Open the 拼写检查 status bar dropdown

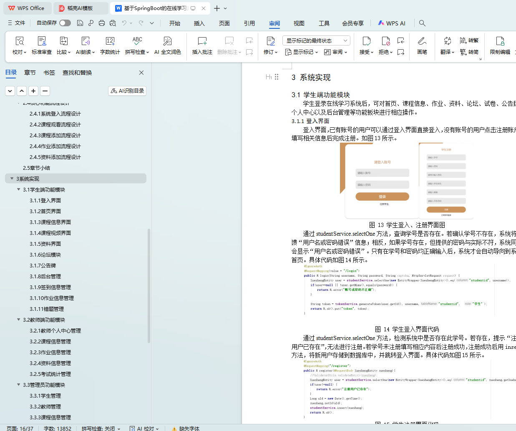(x=101, y=428)
